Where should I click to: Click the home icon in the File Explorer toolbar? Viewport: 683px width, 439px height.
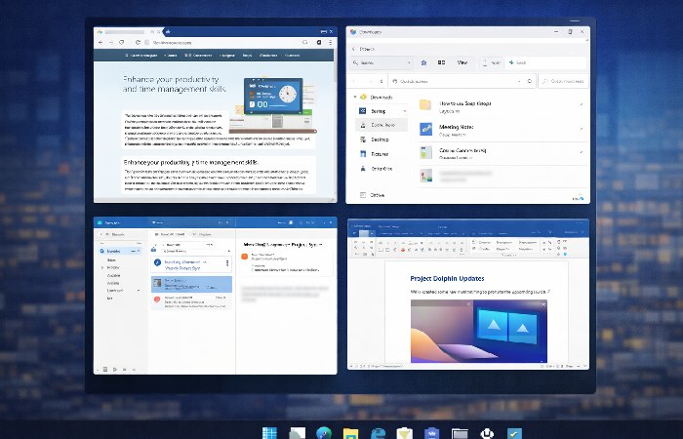423,62
